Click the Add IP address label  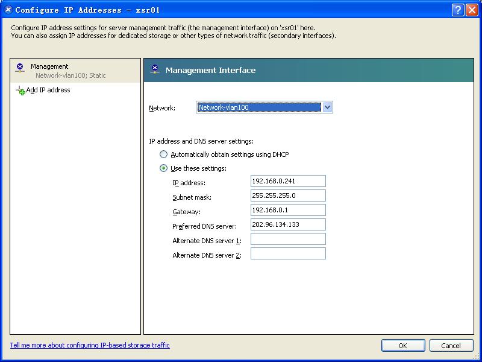coord(48,90)
